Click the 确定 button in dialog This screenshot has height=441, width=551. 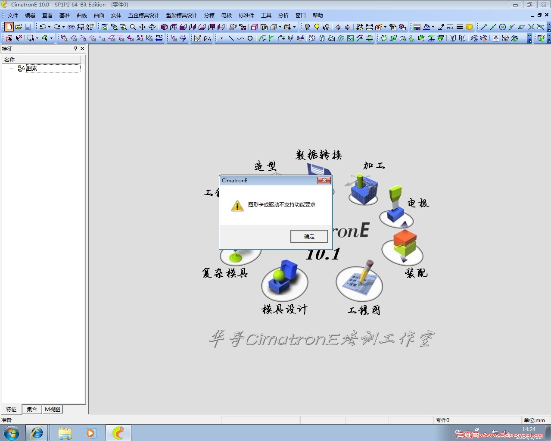[309, 236]
